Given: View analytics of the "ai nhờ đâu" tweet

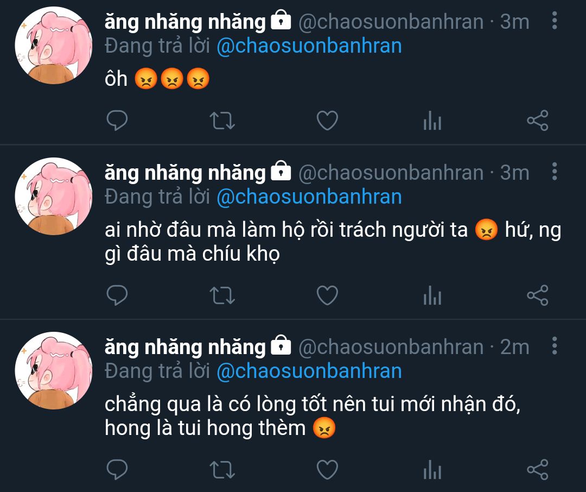Looking at the screenshot, I should tap(432, 295).
